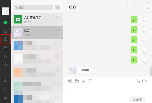The image size is (152, 103).
Task: Click the 发送(S) send button
Action: tap(137, 99)
